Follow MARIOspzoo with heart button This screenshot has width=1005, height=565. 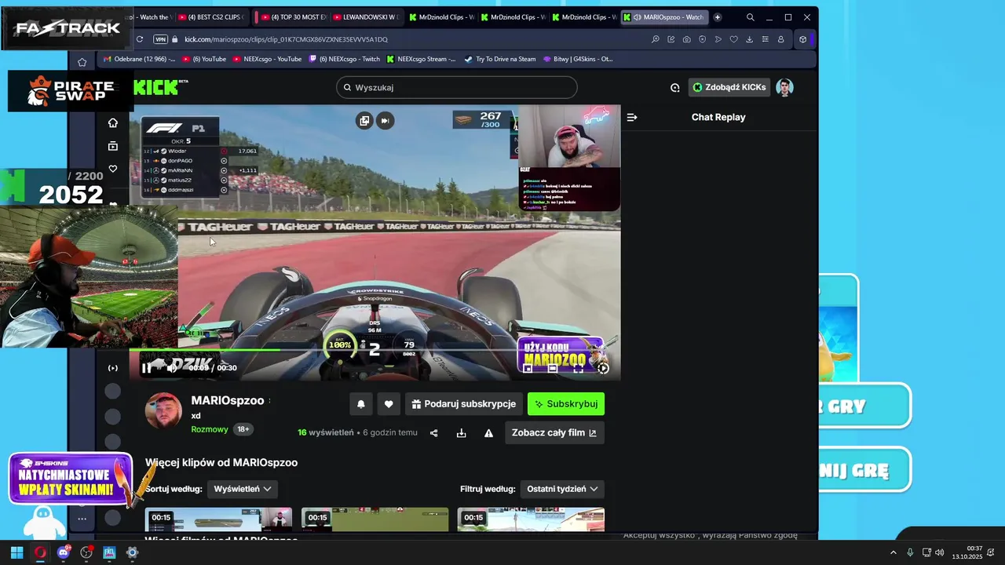click(x=389, y=404)
